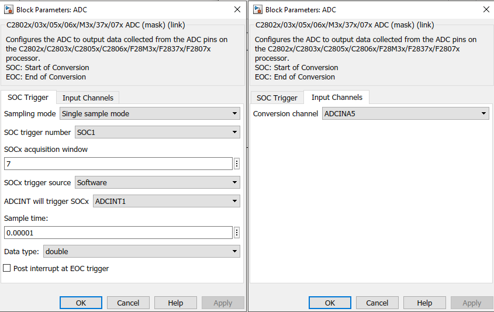Viewport: 494px width, 312px height.
Task: Click the Simulink icon in the SOC Trigger dialog title bar
Action: click(x=8, y=9)
